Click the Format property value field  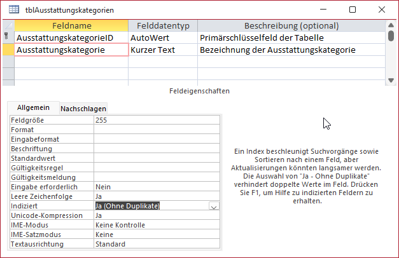coord(157,130)
